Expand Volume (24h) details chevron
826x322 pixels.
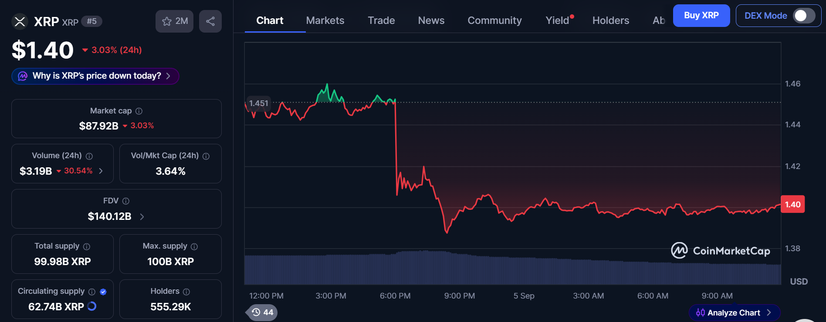pyautogui.click(x=101, y=171)
